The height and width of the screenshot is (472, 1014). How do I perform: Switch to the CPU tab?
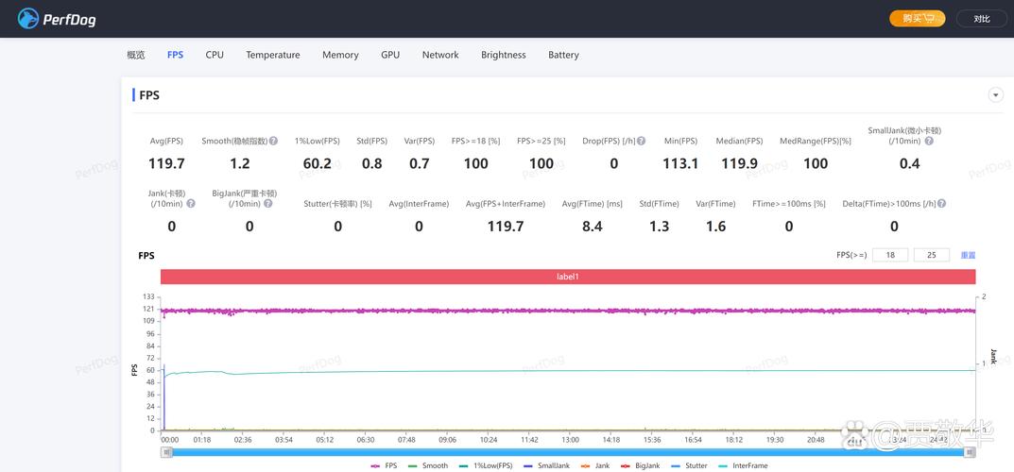215,55
